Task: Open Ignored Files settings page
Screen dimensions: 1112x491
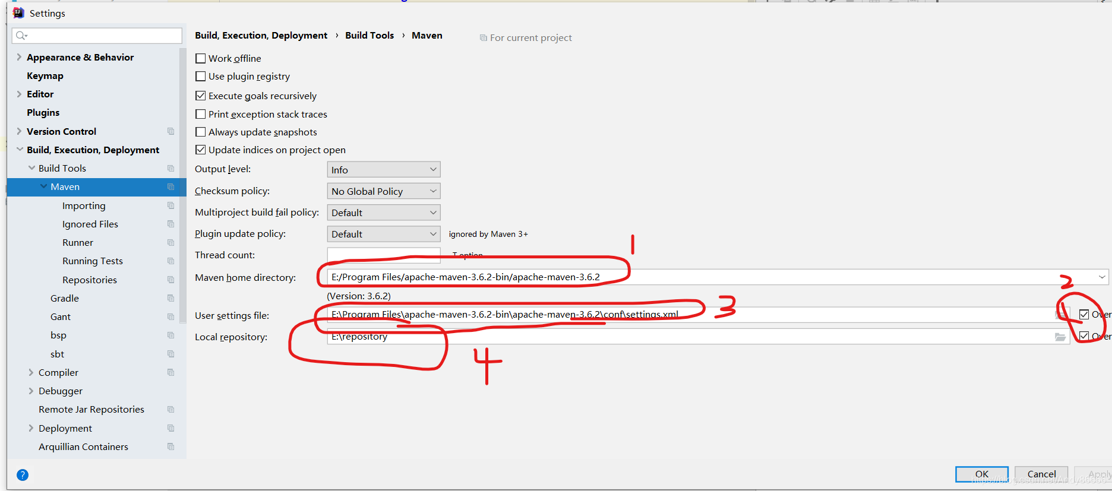Action: click(x=90, y=224)
